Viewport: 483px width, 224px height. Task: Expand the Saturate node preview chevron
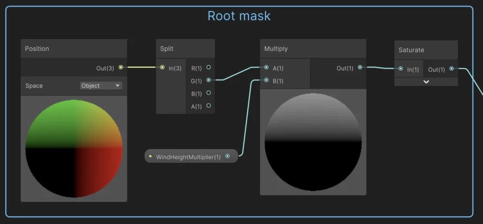click(x=426, y=82)
